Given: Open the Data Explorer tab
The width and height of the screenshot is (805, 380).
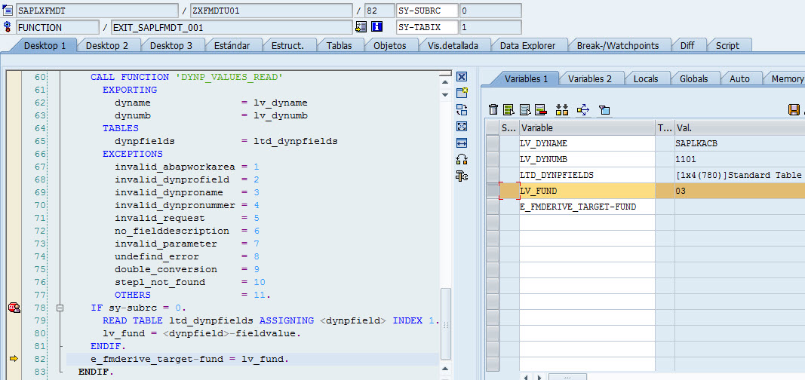Looking at the screenshot, I should pos(527,46).
